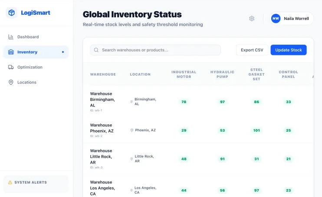Click Phoenix's Steel Gasket Set value 101
Viewport: 322px width, 197px height.
[256, 130]
